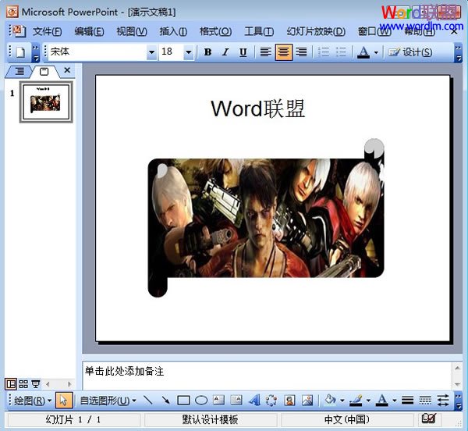Insert a horizontal text box
Screen dimensions: 468x431
click(218, 401)
